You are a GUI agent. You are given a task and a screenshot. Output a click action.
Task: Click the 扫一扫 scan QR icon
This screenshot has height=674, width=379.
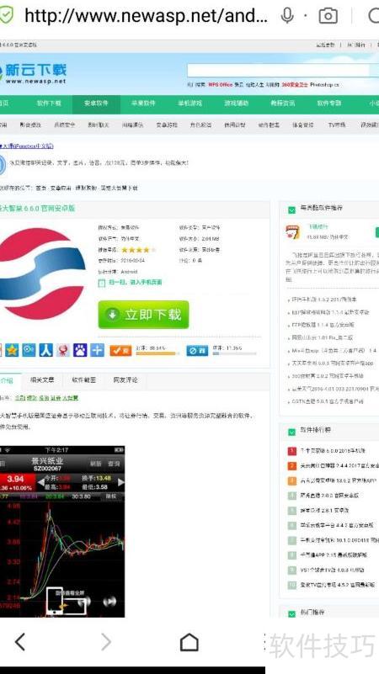point(102,283)
